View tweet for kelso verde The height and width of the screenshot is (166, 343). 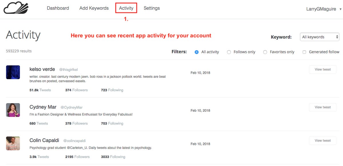[323, 69]
